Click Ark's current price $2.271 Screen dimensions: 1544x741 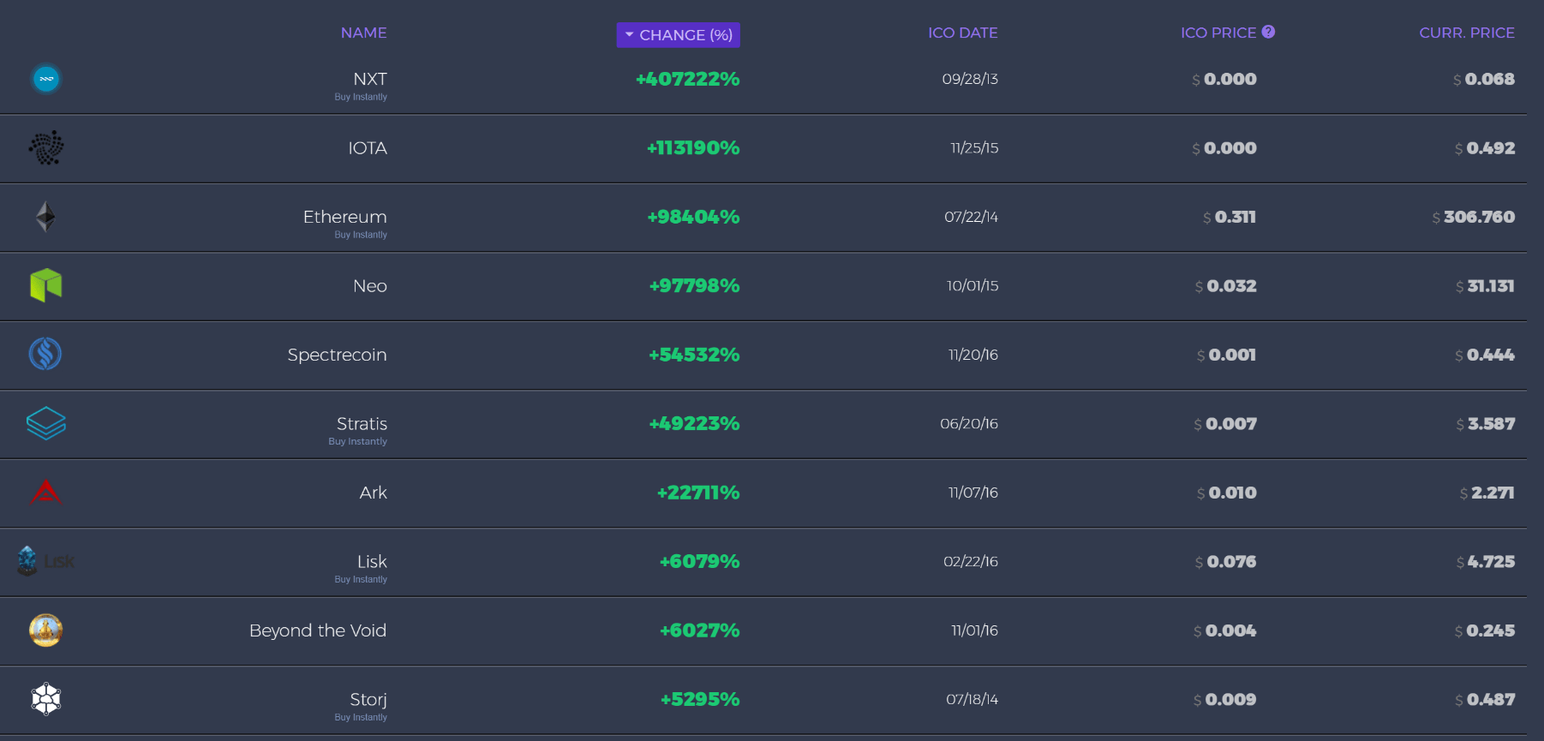(1487, 493)
